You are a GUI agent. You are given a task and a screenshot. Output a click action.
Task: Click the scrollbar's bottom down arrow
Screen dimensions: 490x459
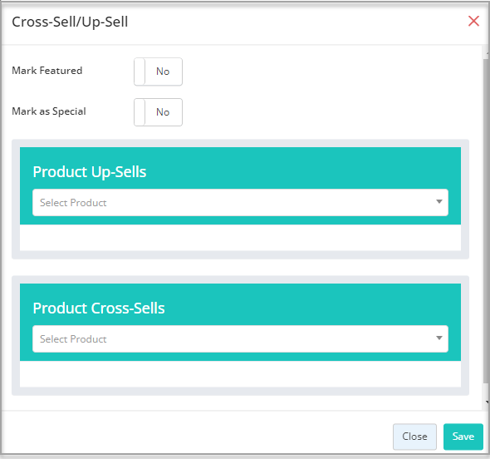(488, 402)
